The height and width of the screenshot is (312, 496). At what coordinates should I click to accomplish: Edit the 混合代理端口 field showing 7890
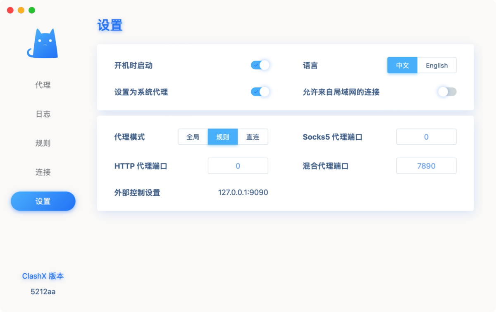[x=427, y=166]
